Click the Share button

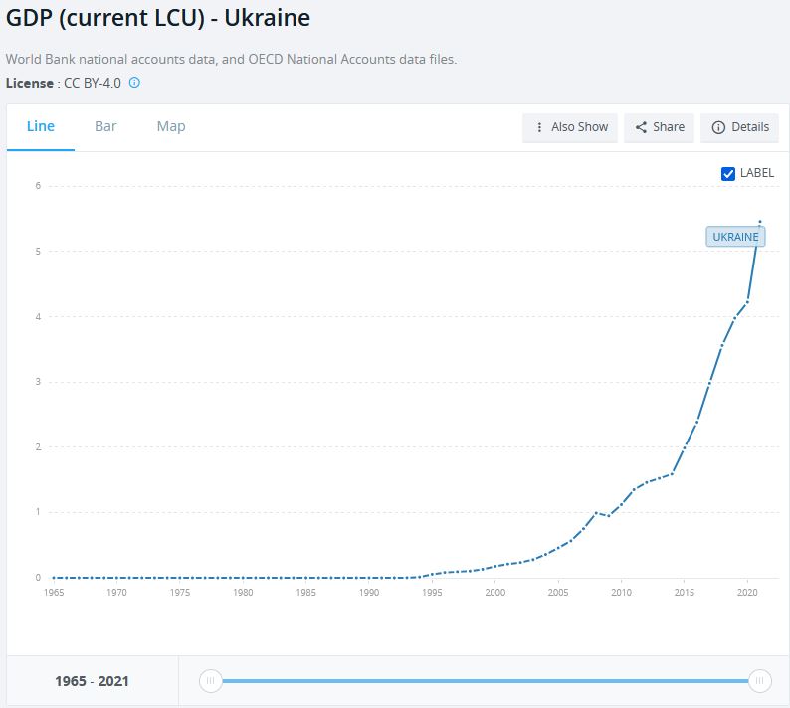coord(659,127)
